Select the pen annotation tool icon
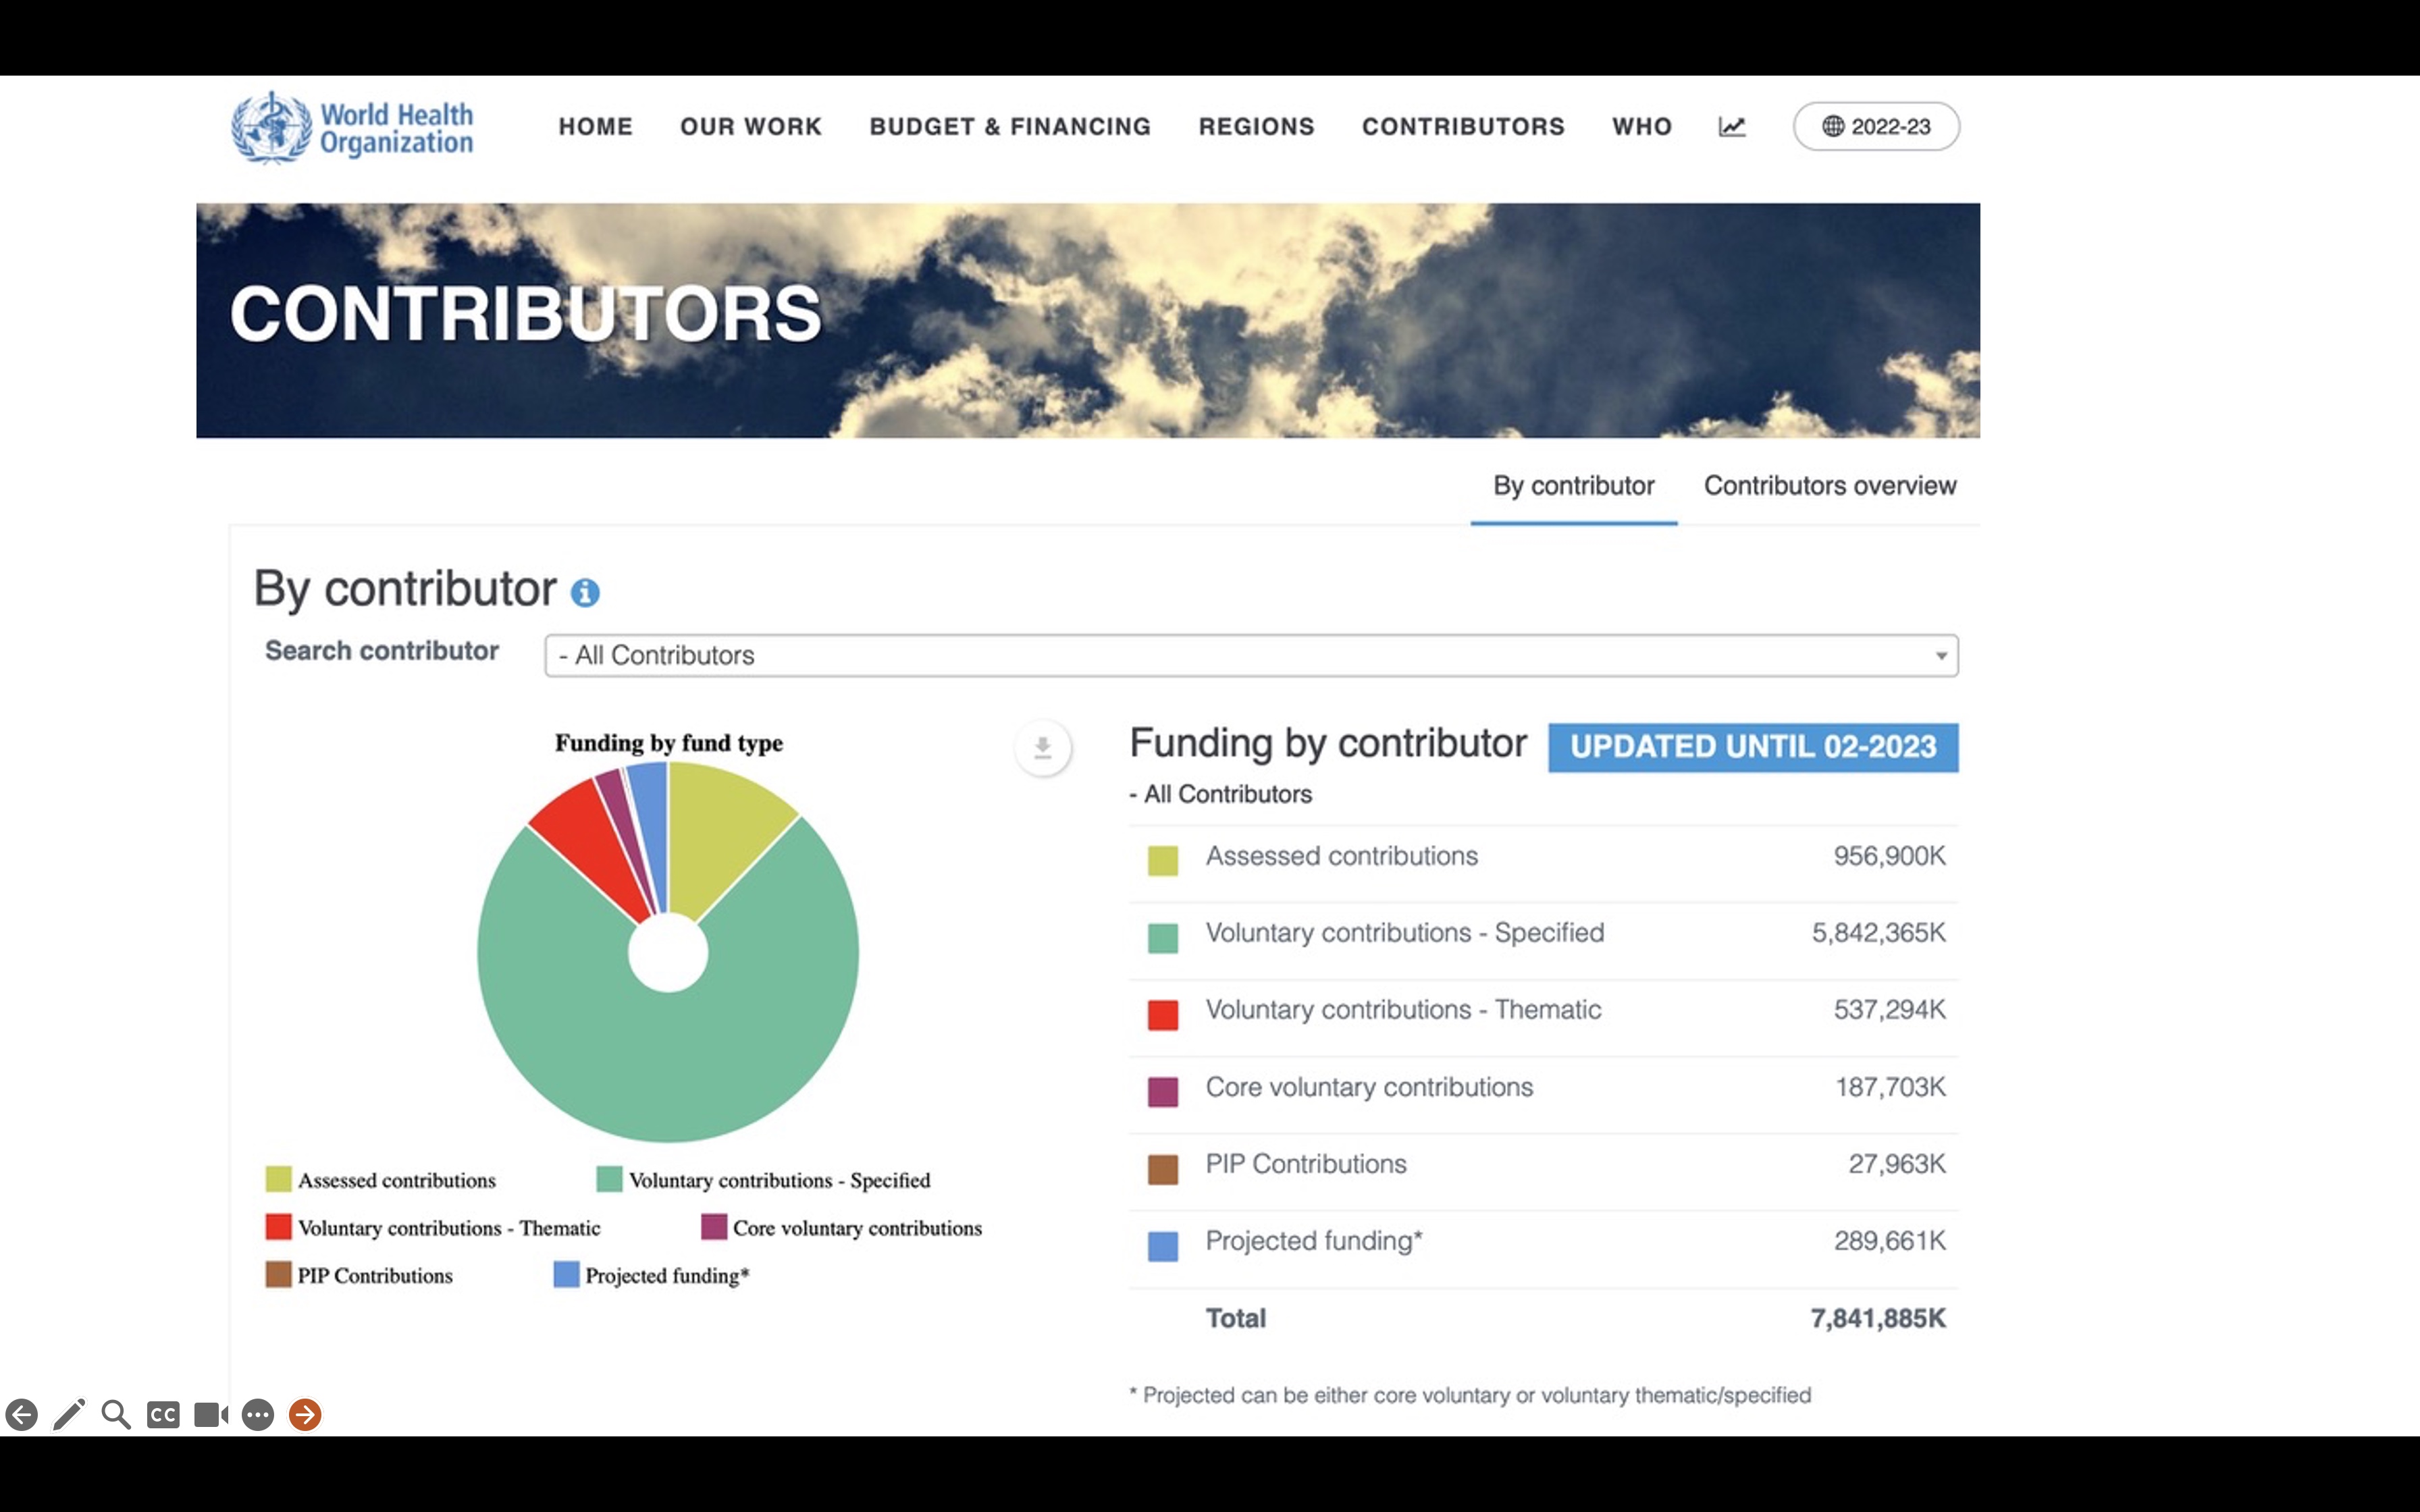 pyautogui.click(x=69, y=1414)
